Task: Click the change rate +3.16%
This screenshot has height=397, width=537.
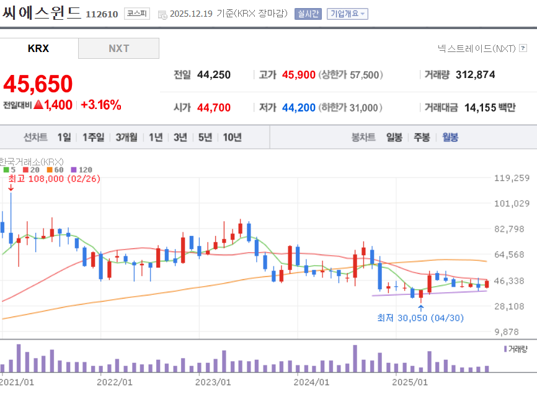Action: (x=100, y=105)
